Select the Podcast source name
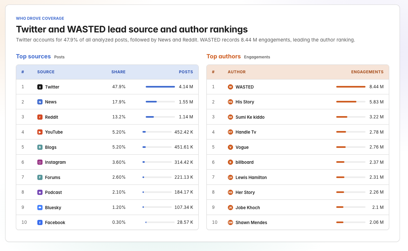 [x=54, y=192]
